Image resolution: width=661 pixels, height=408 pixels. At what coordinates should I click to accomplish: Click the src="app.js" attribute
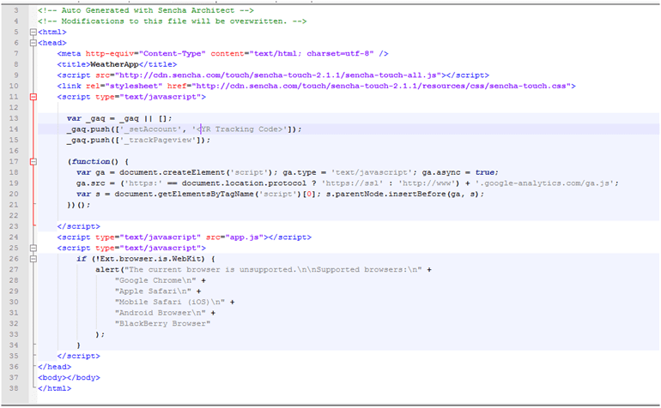point(237,237)
